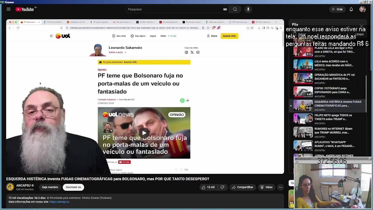The height and width of the screenshot is (210, 373).
Task: Open the https://ancap.su link
Action: pos(59,202)
